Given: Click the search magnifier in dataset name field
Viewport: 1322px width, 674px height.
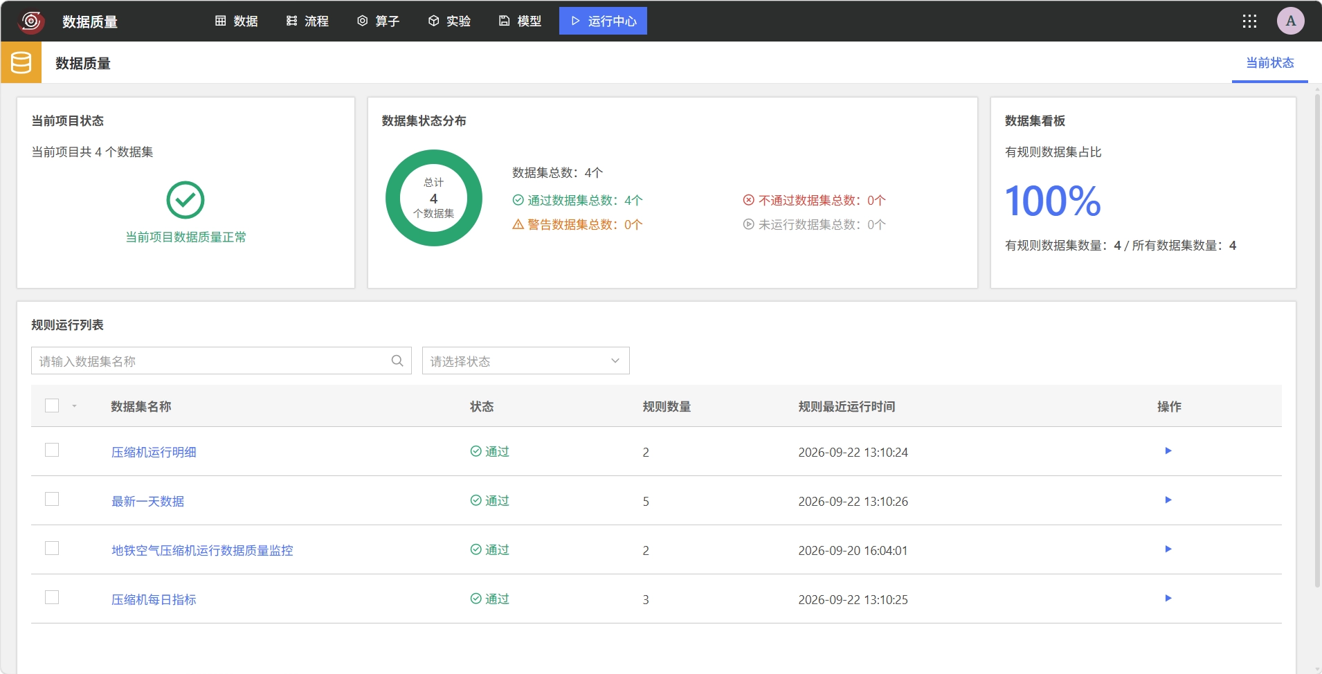Looking at the screenshot, I should (x=397, y=361).
